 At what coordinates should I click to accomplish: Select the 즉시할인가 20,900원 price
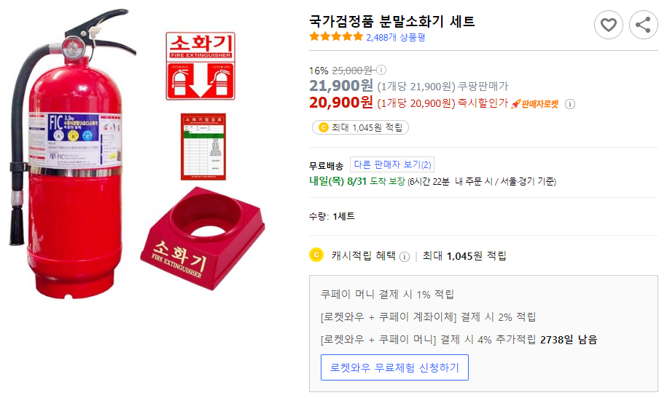pyautogui.click(x=340, y=103)
